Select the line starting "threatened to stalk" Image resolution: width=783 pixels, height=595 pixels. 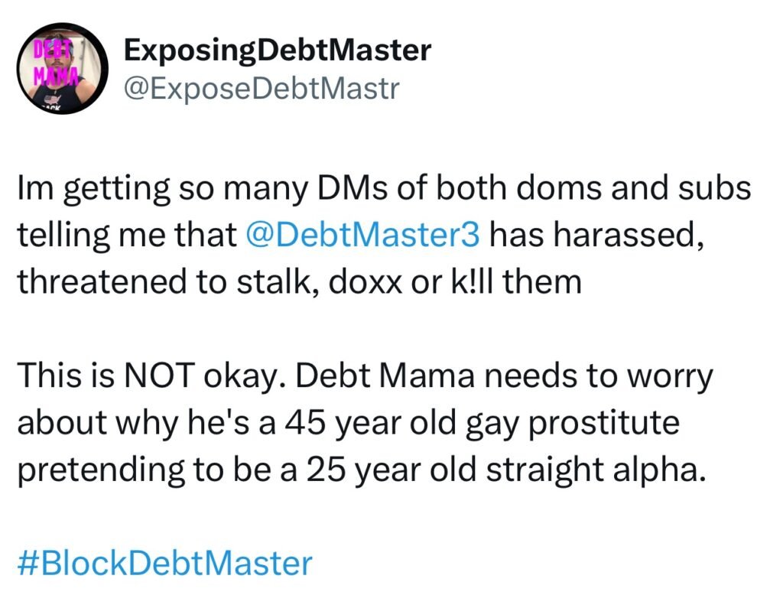point(298,281)
